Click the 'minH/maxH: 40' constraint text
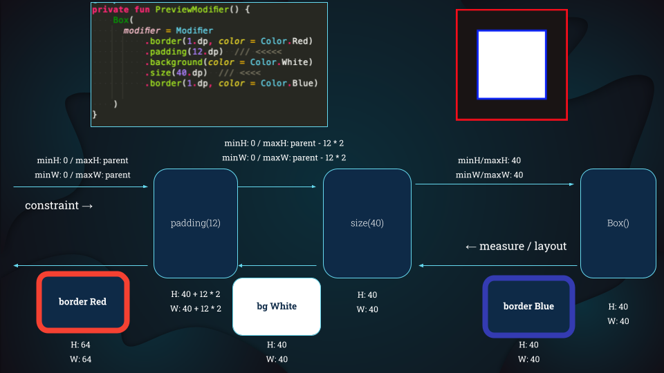The image size is (664, 373). pyautogui.click(x=489, y=160)
